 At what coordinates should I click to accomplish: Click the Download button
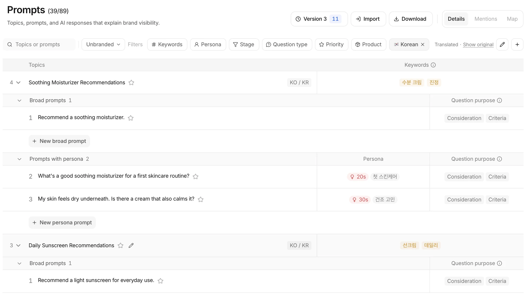(410, 19)
